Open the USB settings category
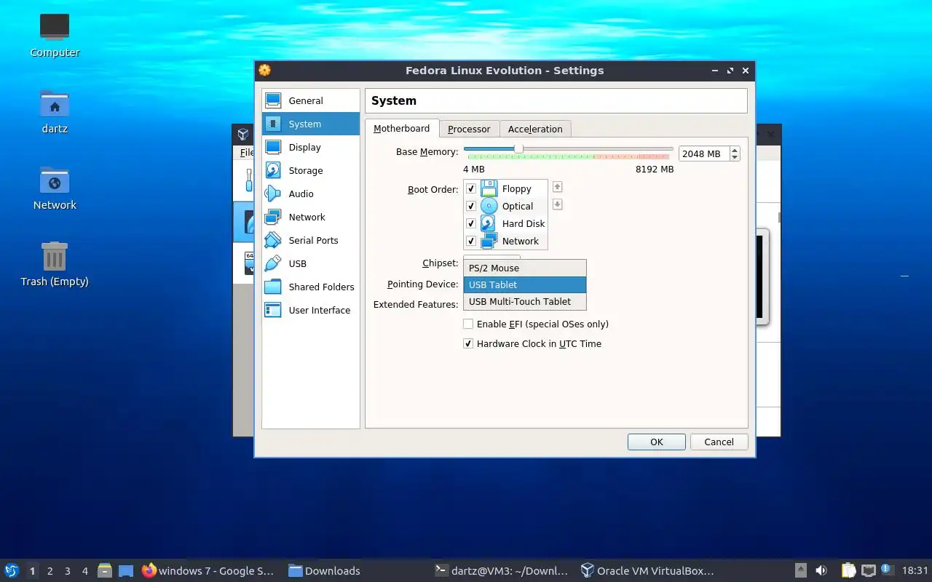The image size is (932, 582). tap(311, 263)
